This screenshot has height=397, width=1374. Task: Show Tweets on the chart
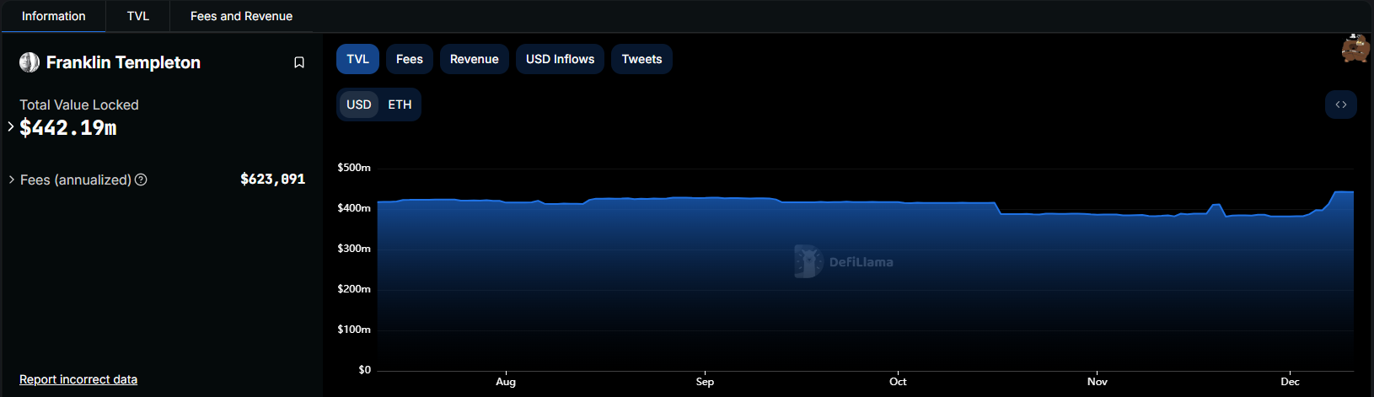click(641, 59)
